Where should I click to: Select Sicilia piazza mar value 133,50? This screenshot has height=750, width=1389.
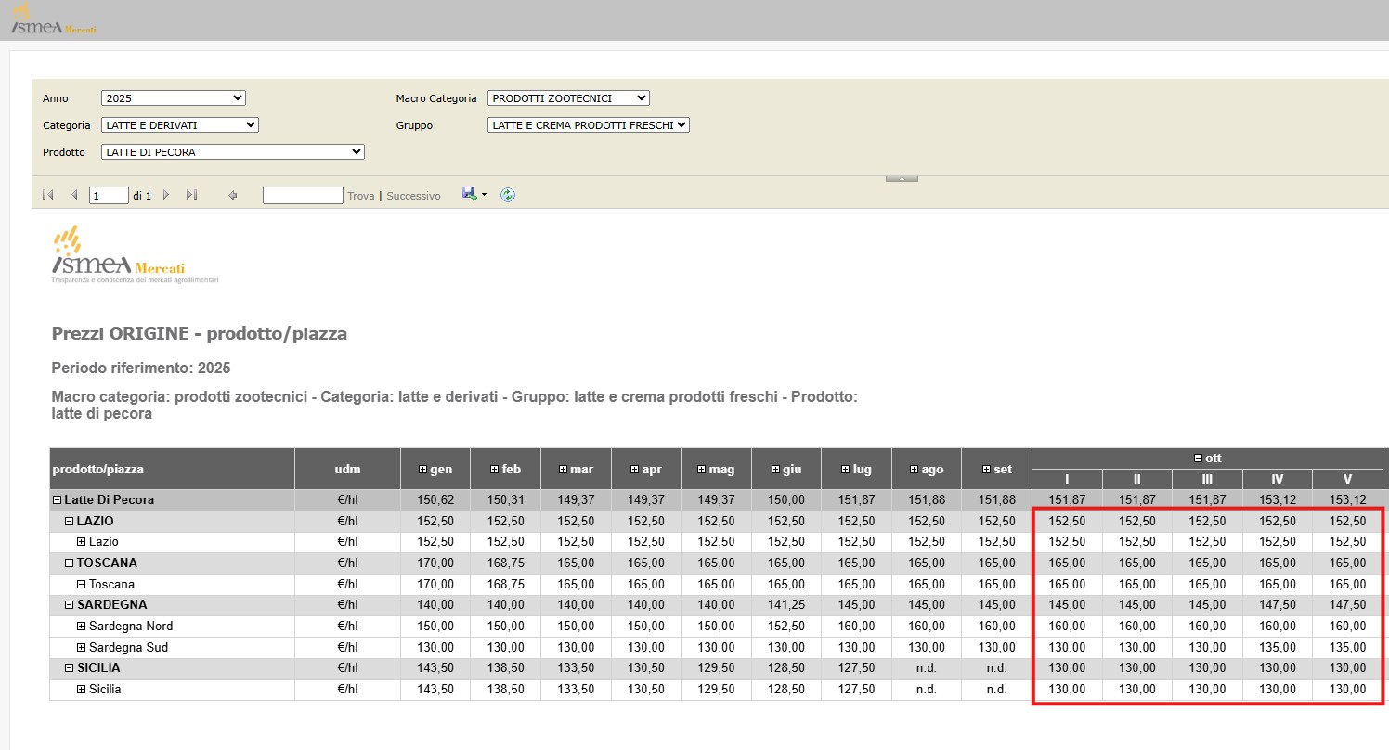(576, 690)
